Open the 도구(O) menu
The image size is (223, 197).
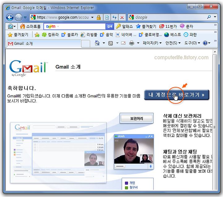(192, 43)
